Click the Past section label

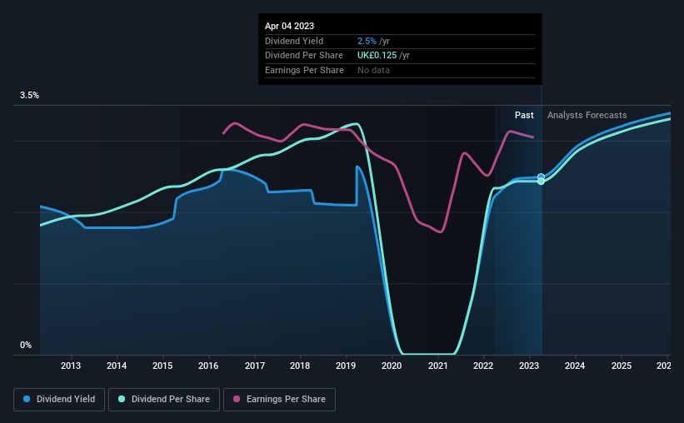[524, 115]
